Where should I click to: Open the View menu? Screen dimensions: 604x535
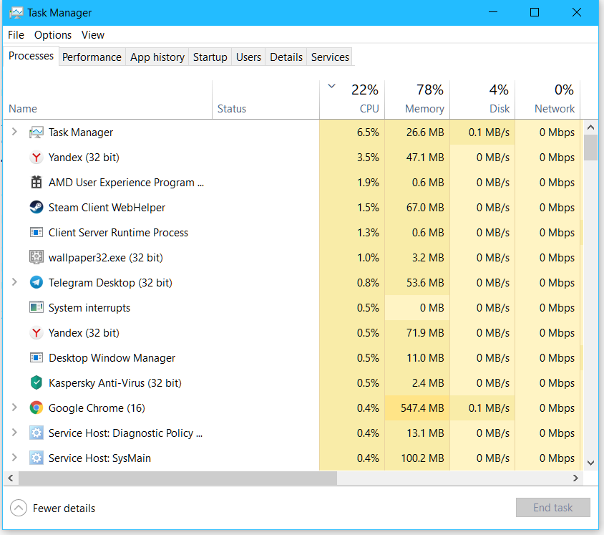[93, 35]
